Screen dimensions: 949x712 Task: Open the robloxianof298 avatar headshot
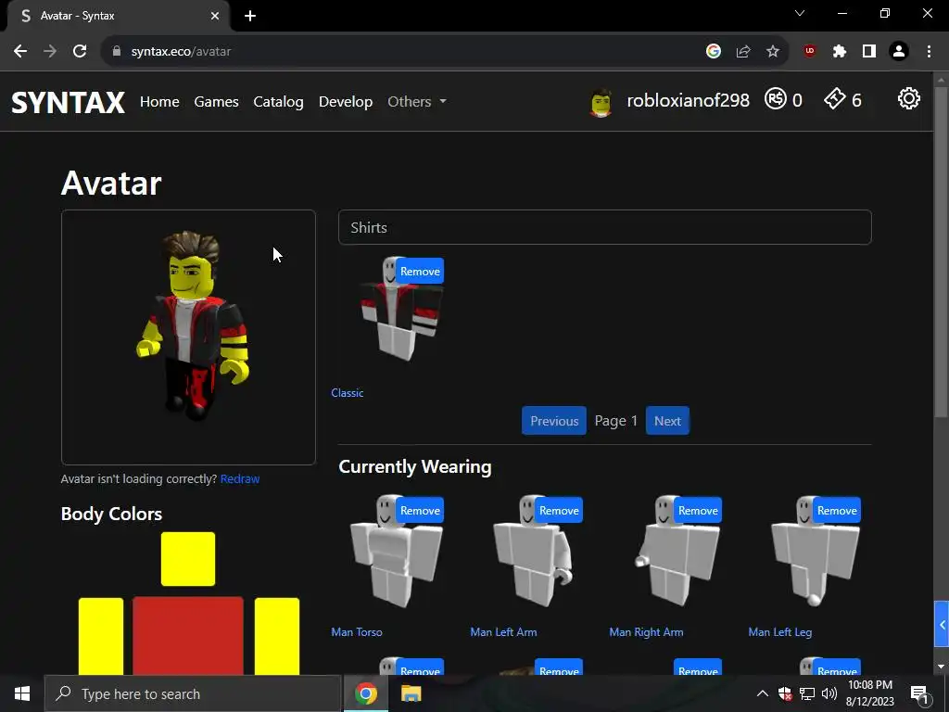tap(601, 102)
